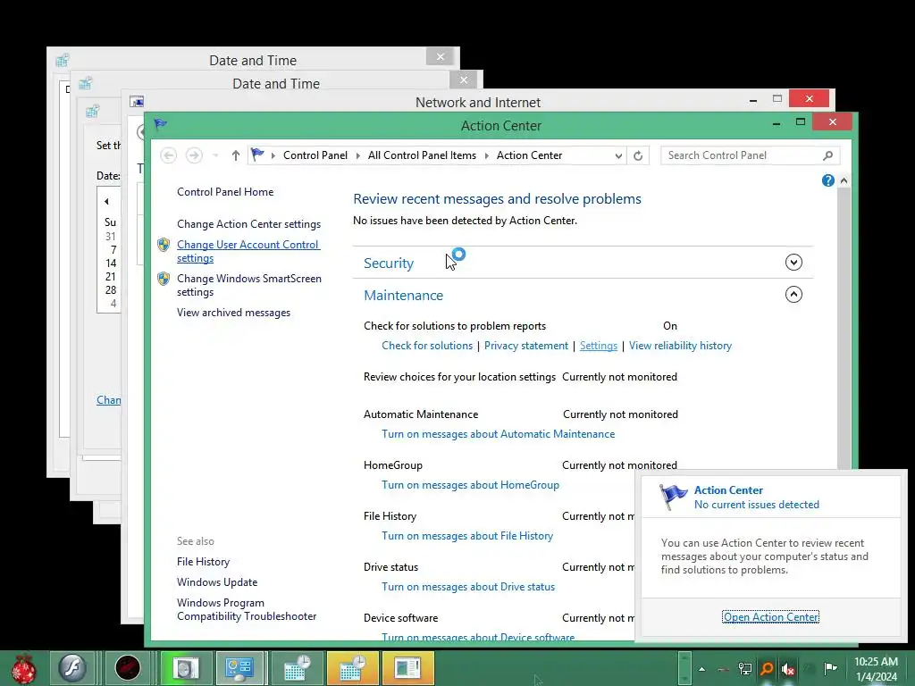
Task: Click the Action Center title bar flag icon
Action: 161,123
